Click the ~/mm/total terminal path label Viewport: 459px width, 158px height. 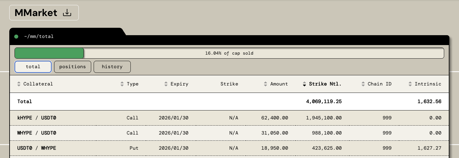point(39,36)
